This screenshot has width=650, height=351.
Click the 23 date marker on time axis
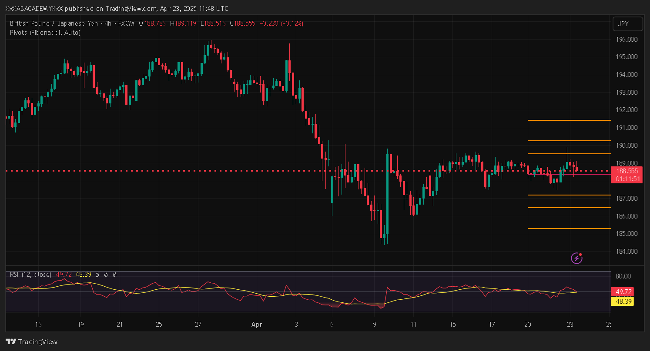[x=570, y=325]
